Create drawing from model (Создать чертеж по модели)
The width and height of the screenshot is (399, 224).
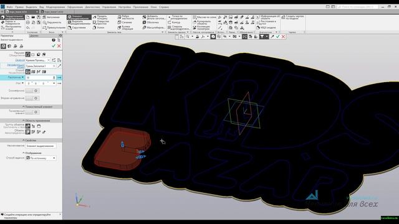tap(292, 17)
